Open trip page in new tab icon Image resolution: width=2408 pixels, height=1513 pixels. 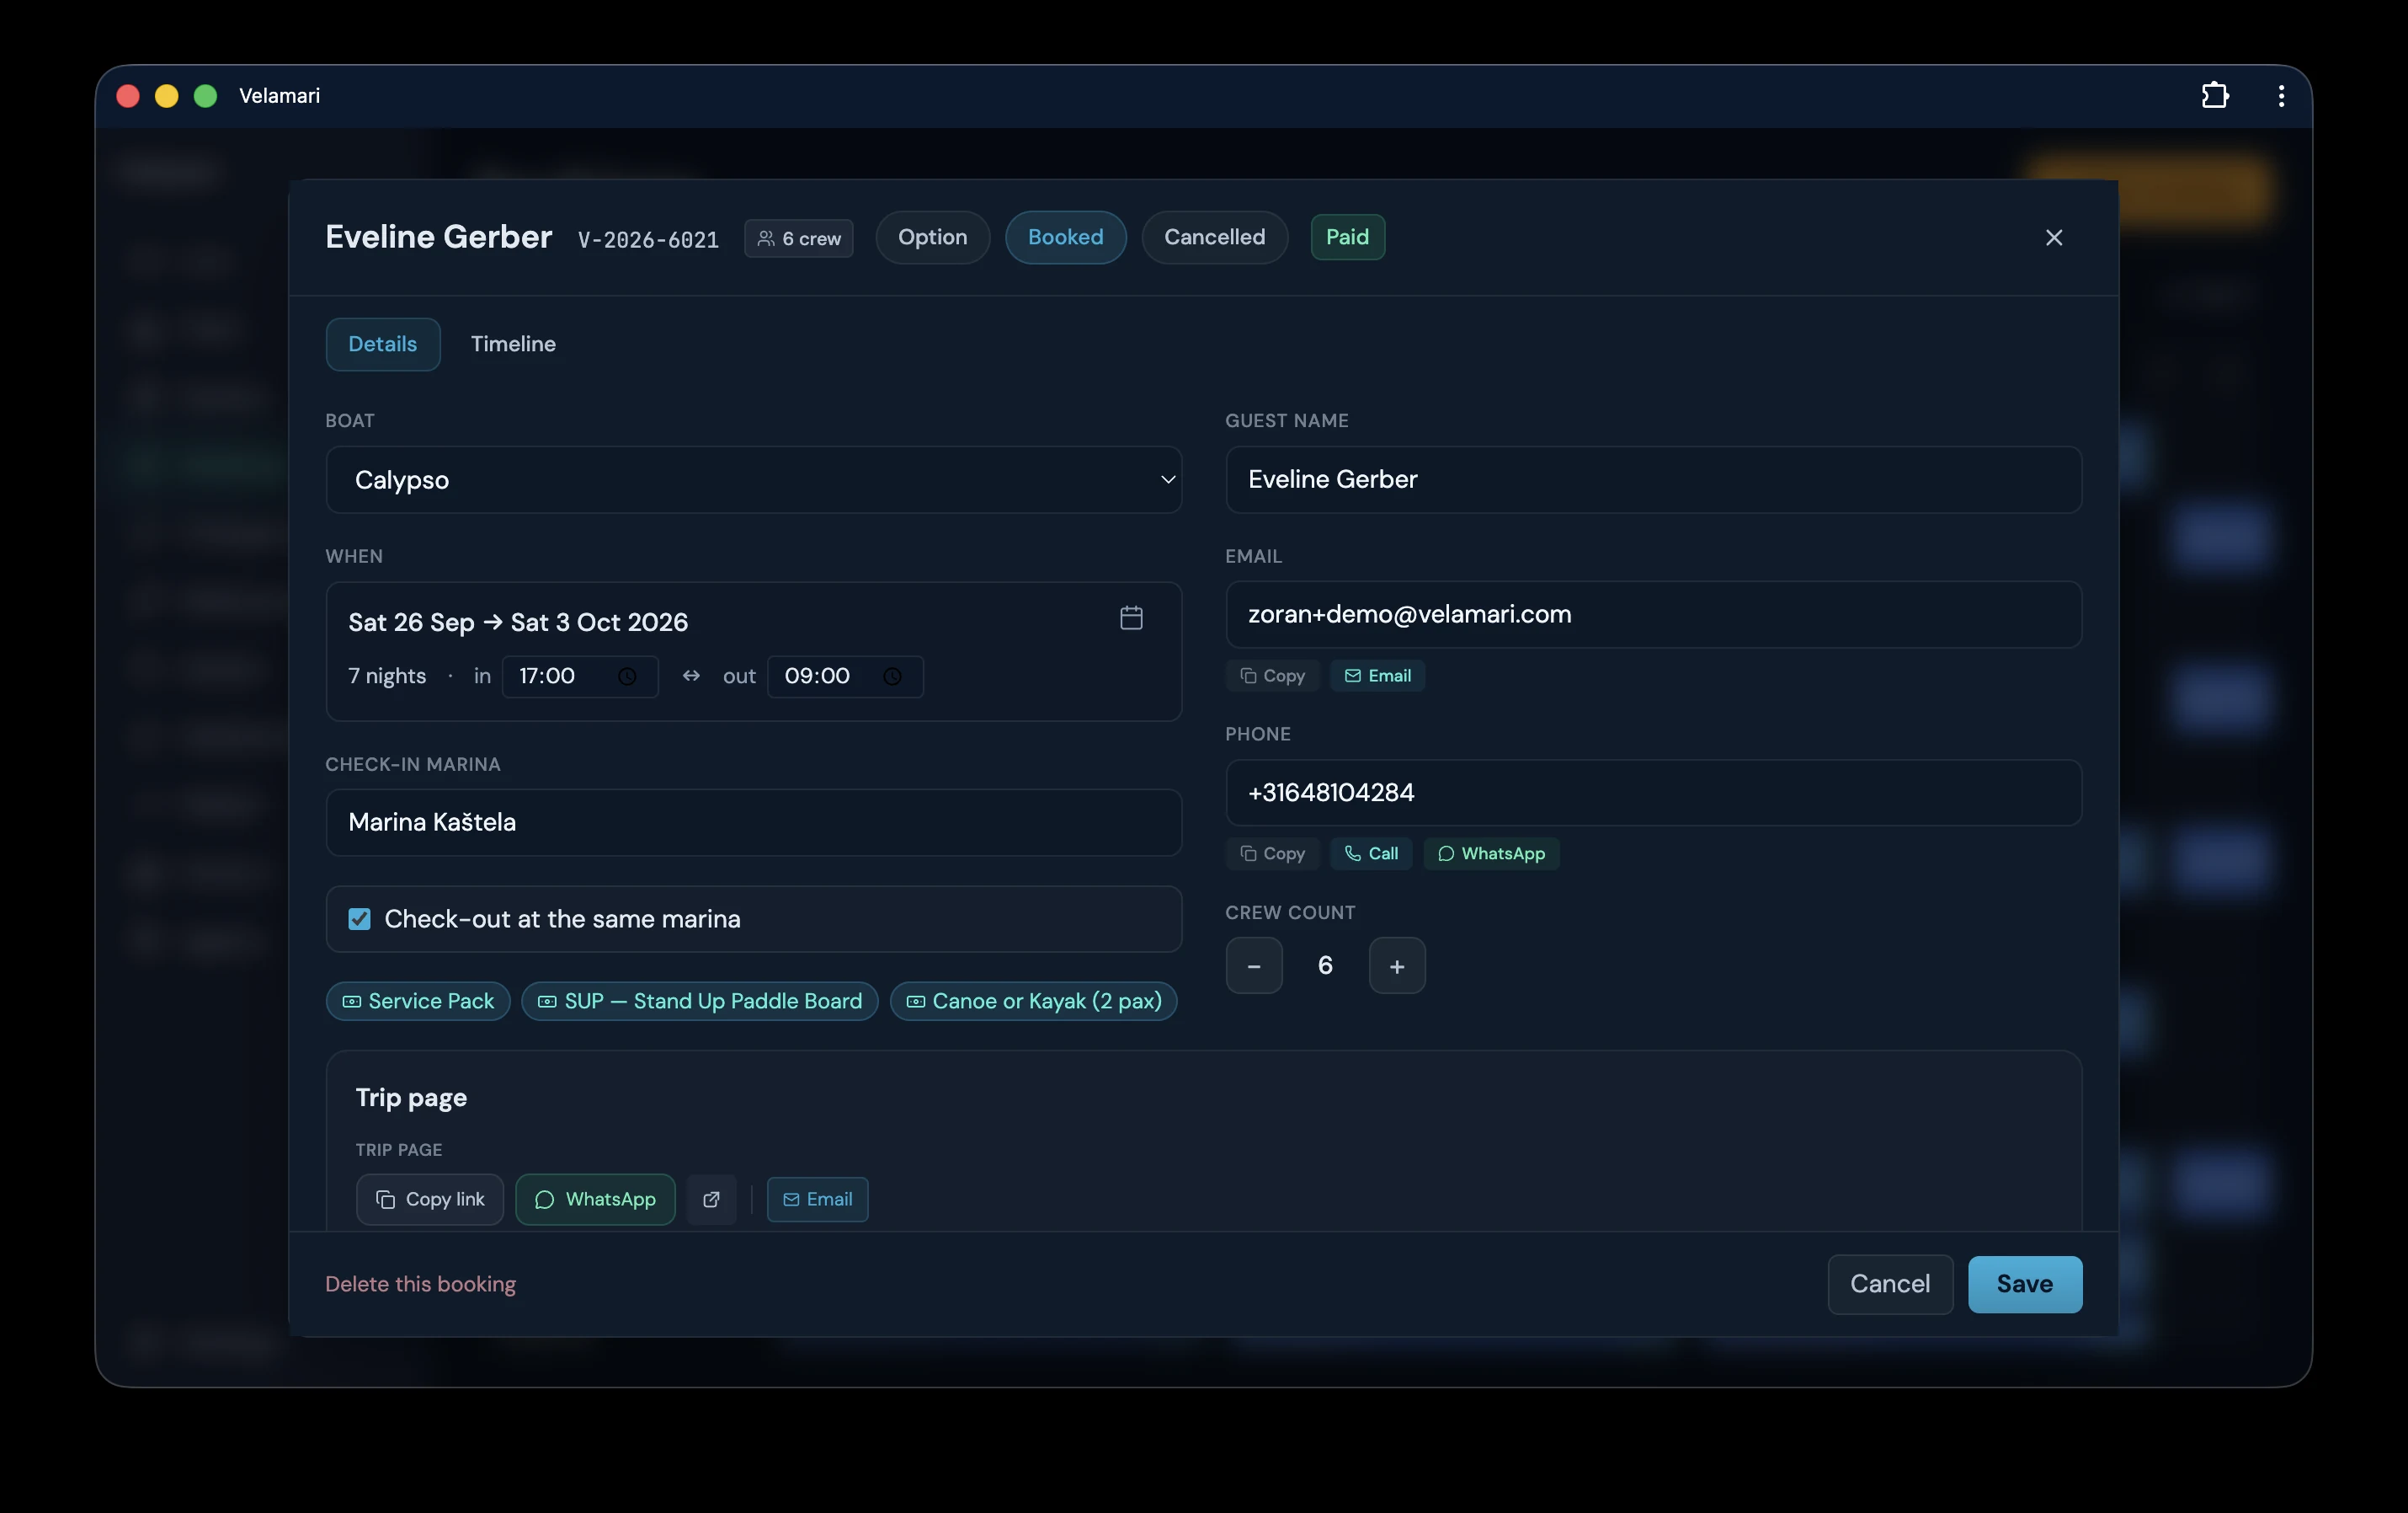(711, 1199)
